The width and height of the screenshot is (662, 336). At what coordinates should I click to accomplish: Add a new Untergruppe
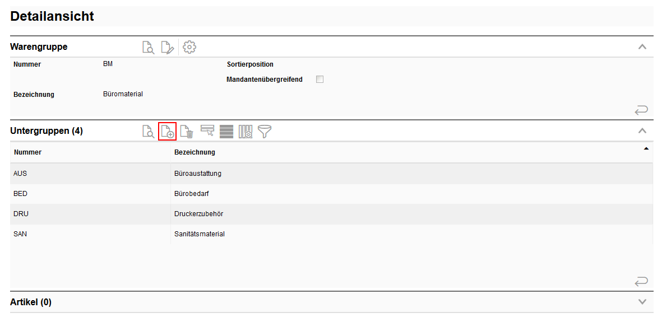[167, 132]
